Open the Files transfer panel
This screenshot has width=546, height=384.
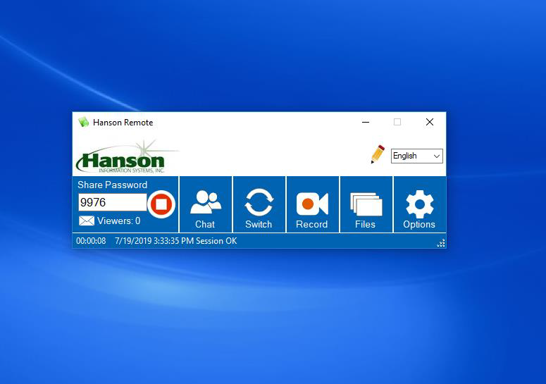366,204
